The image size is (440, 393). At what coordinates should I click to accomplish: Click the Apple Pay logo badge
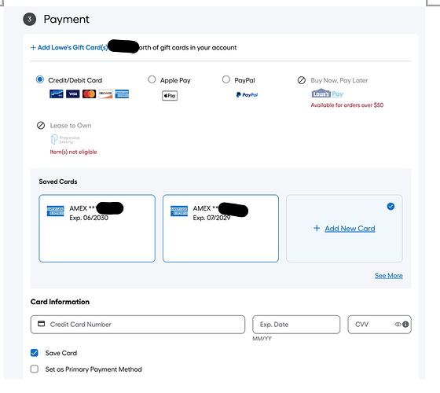pyautogui.click(x=170, y=96)
